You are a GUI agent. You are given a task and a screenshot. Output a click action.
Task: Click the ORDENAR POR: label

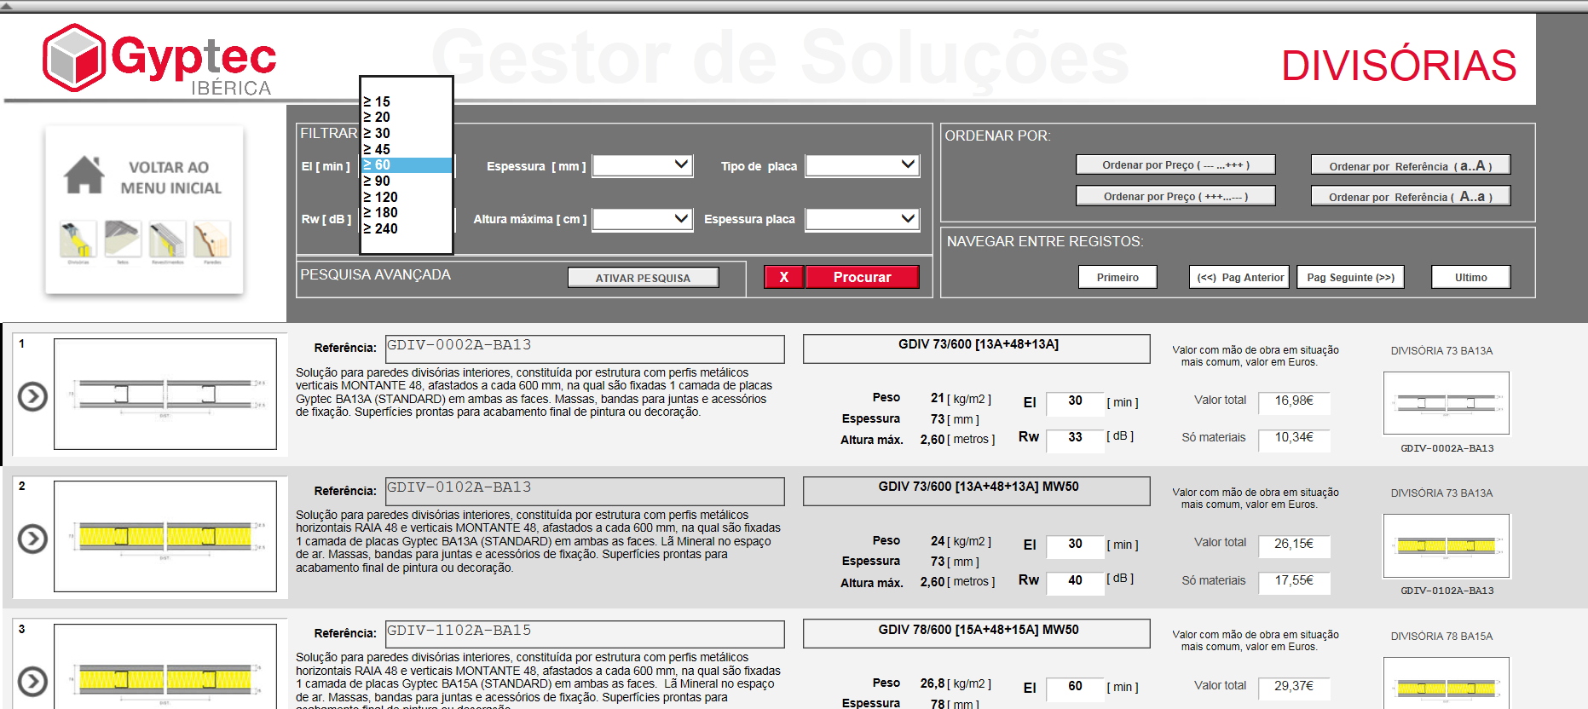997,135
